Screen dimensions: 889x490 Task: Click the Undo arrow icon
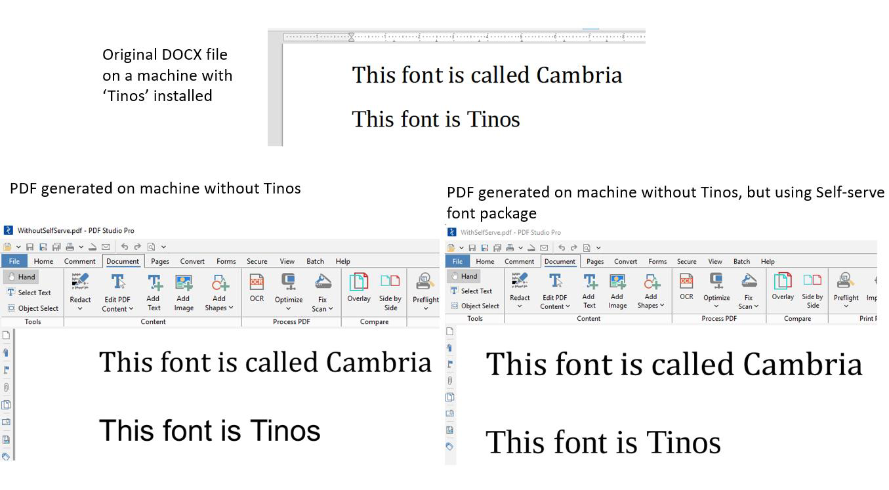click(x=123, y=246)
